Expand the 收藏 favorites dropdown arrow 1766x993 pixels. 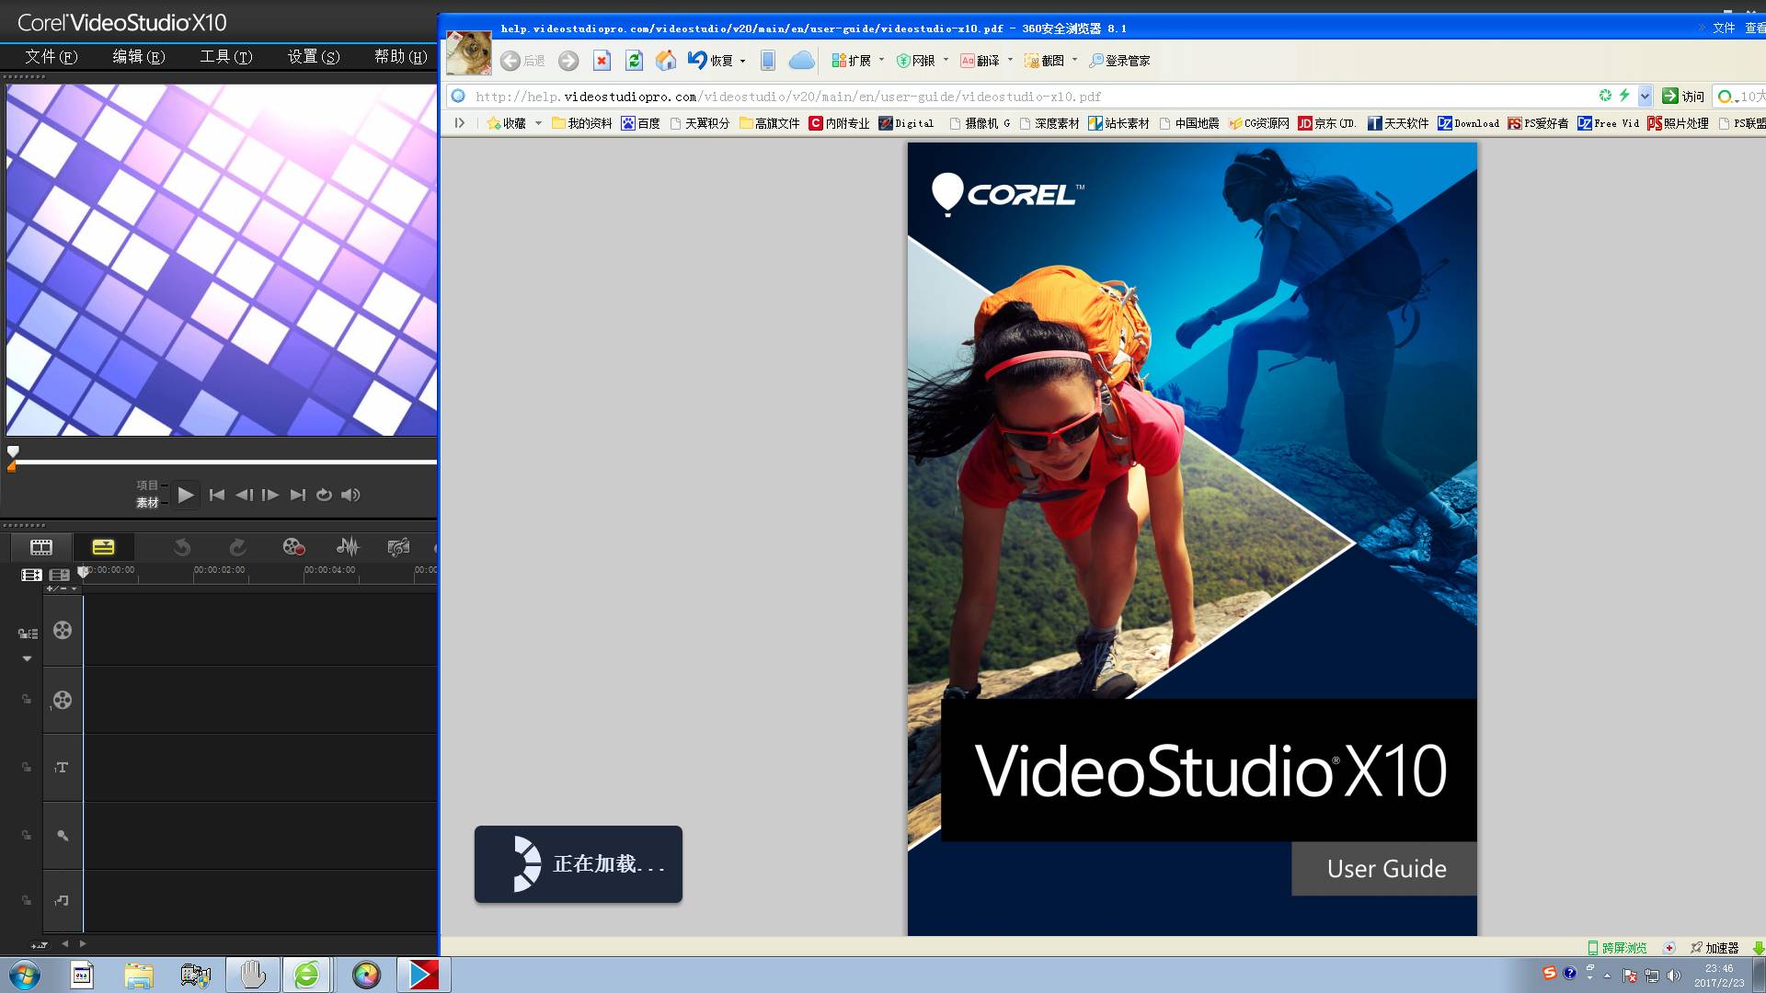point(538,123)
